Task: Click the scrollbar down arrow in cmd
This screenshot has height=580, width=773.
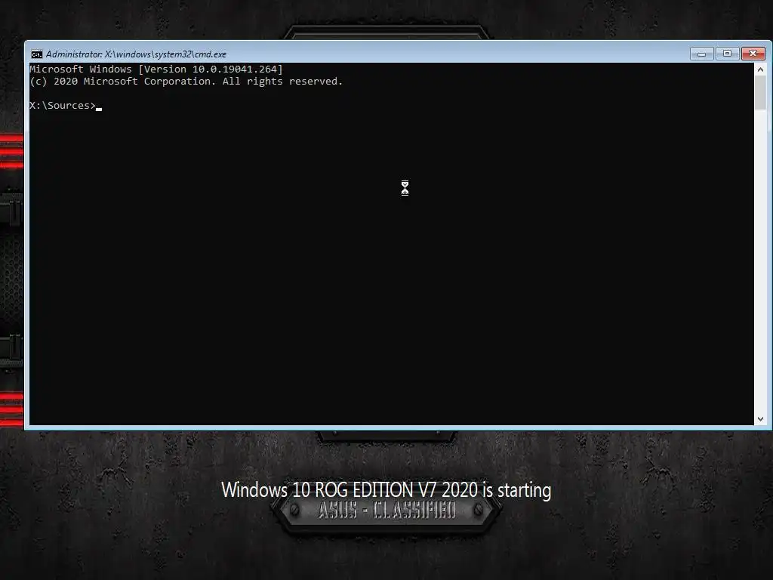Action: click(760, 418)
